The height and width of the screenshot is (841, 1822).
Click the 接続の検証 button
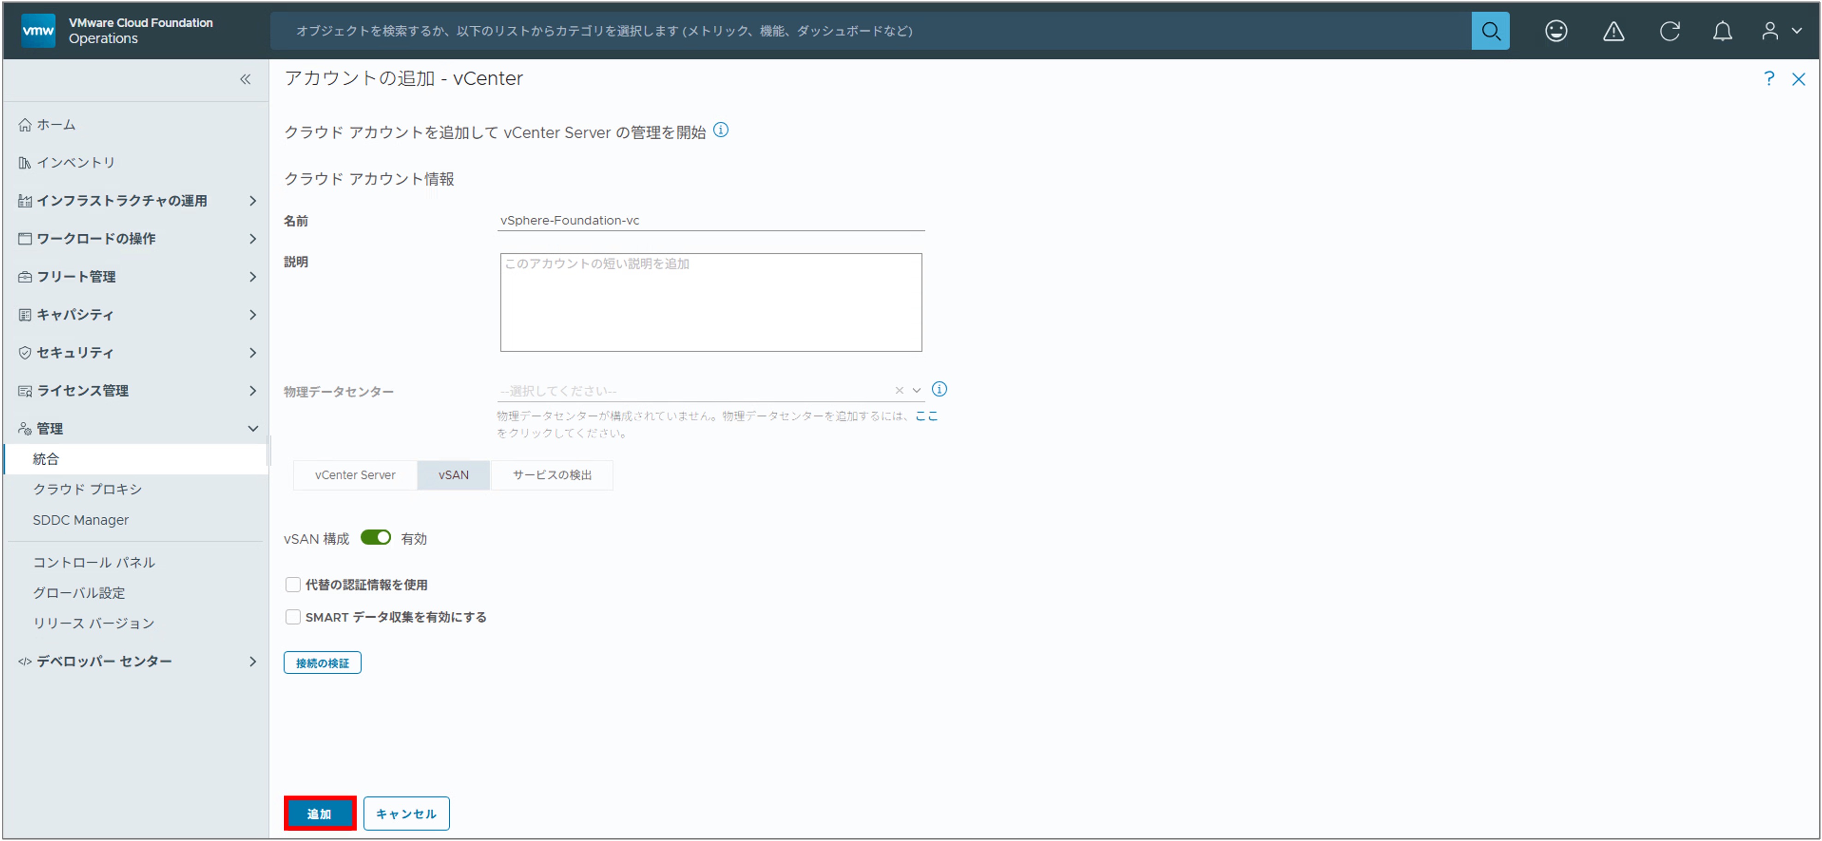click(x=322, y=663)
